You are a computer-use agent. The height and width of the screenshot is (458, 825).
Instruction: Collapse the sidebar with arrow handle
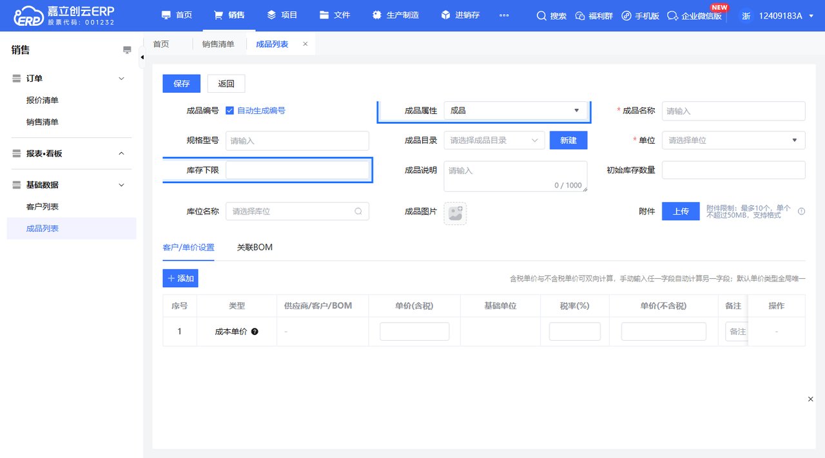[142, 58]
